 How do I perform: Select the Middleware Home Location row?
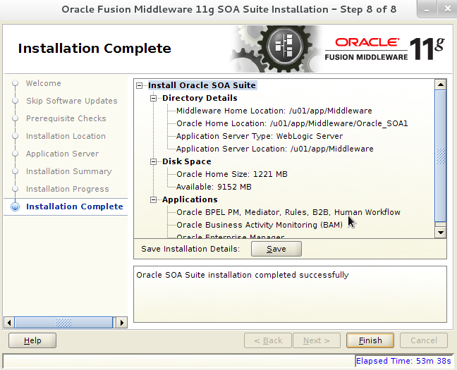[274, 111]
